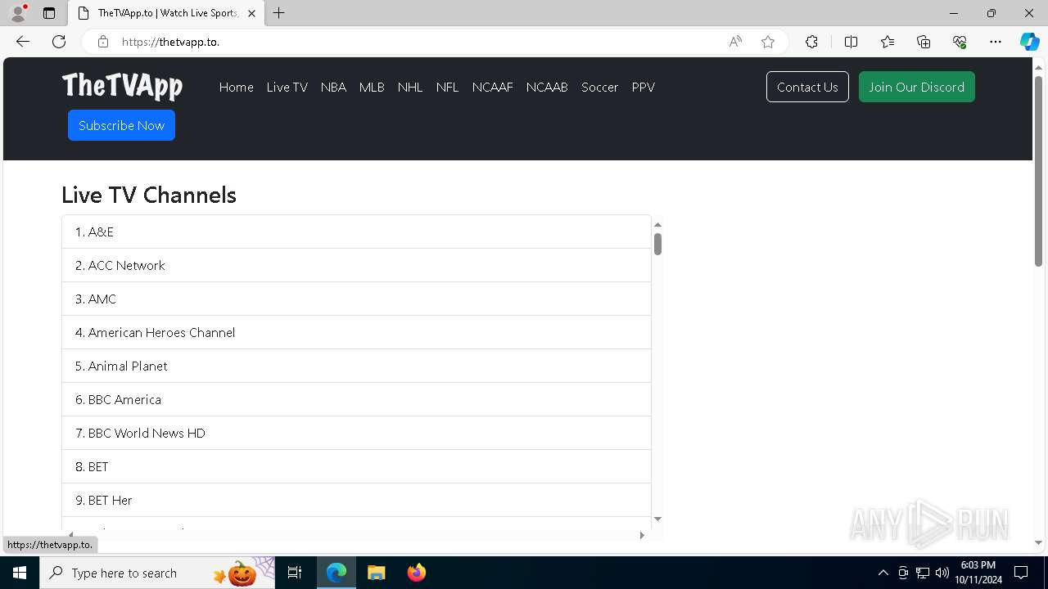This screenshot has height=589, width=1048.
Task: Open network icon in system tray
Action: 923,573
